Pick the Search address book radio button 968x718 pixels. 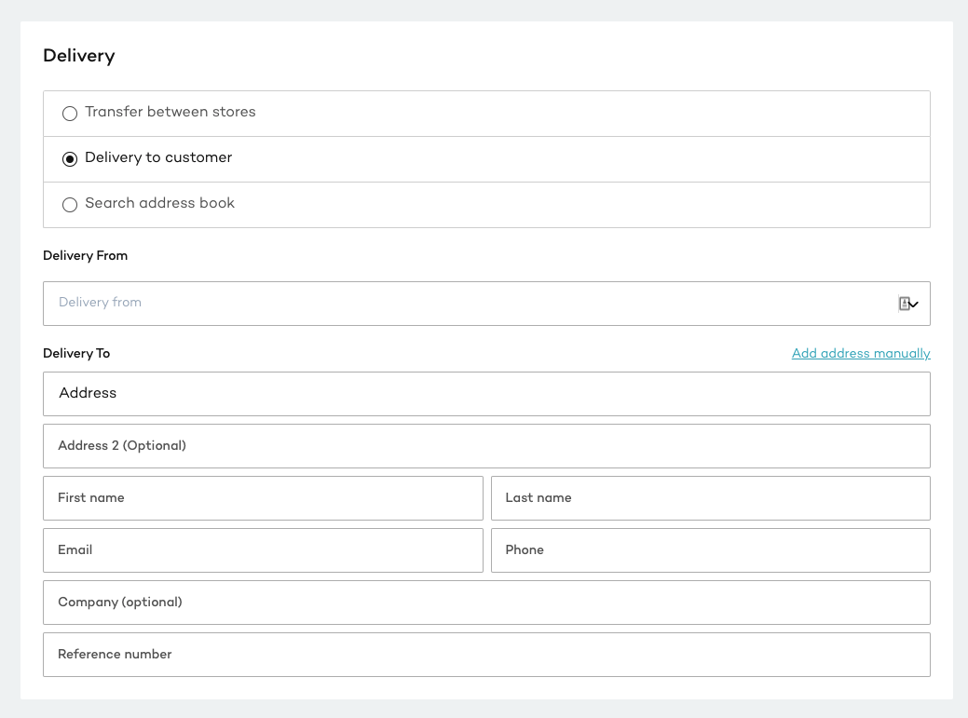coord(70,205)
